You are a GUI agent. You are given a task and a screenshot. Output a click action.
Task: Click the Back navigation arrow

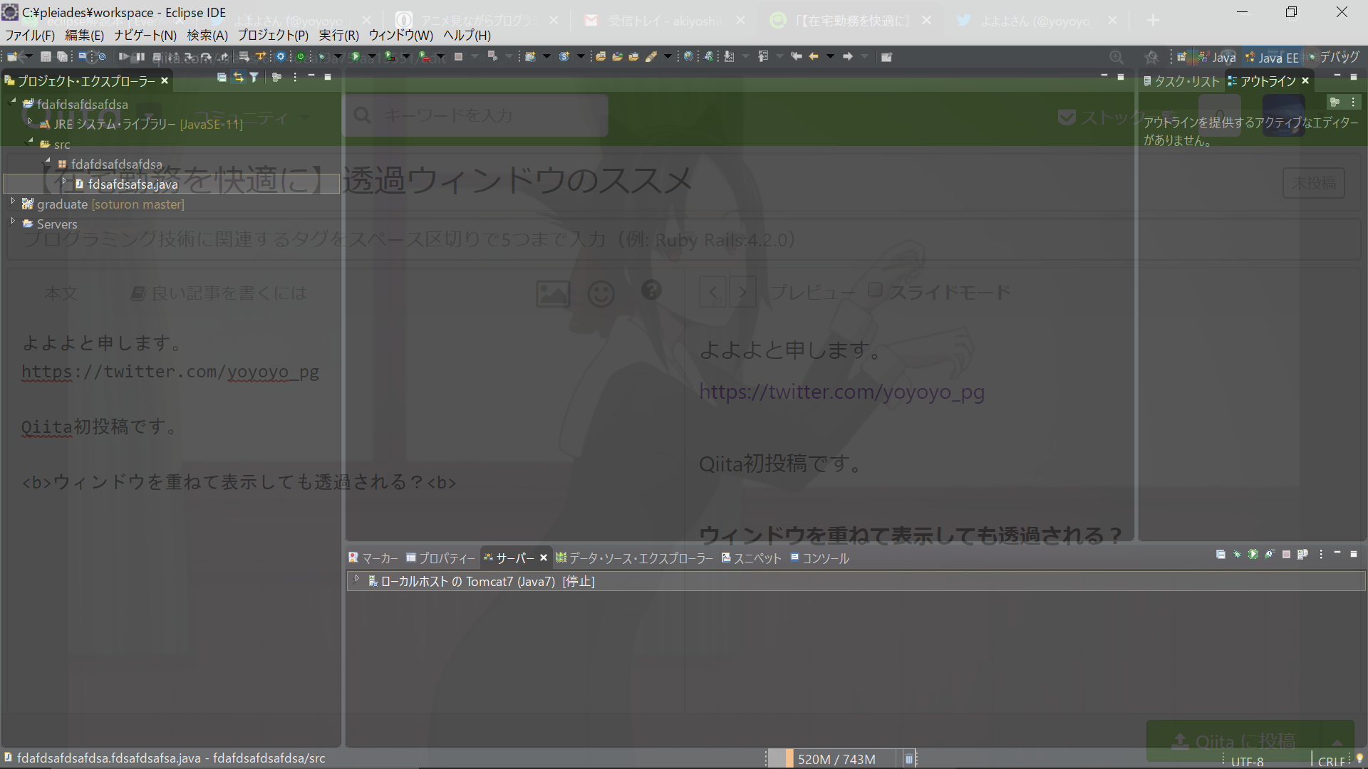[814, 56]
